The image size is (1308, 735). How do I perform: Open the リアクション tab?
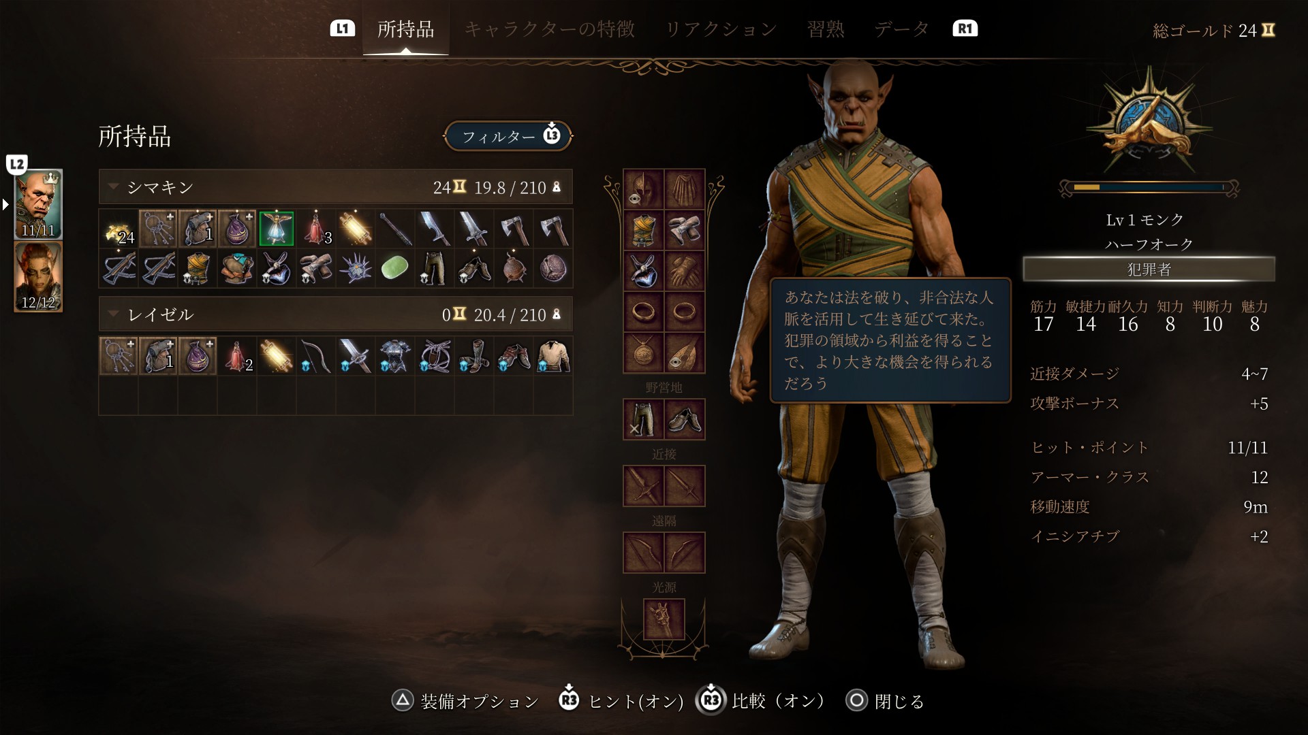pyautogui.click(x=721, y=29)
